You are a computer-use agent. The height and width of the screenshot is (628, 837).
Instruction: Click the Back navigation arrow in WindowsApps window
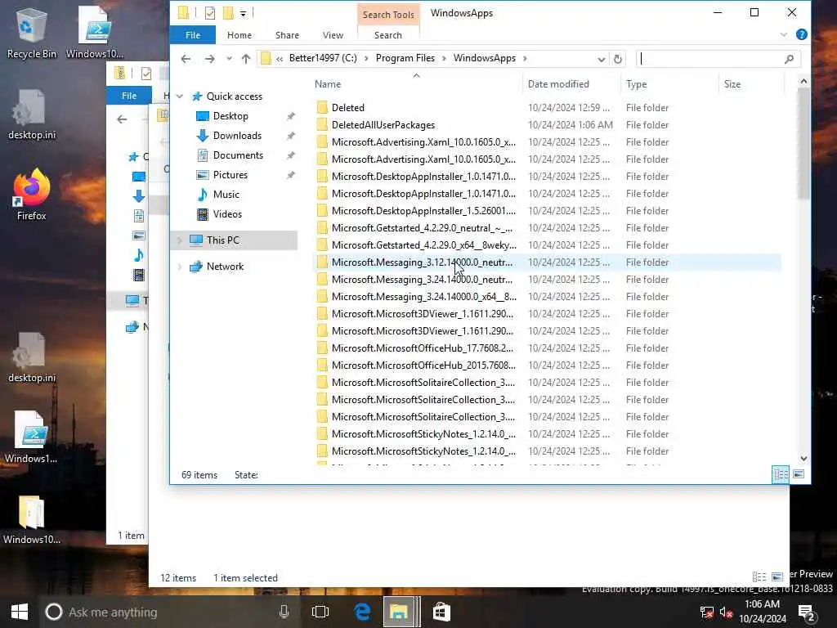(186, 59)
